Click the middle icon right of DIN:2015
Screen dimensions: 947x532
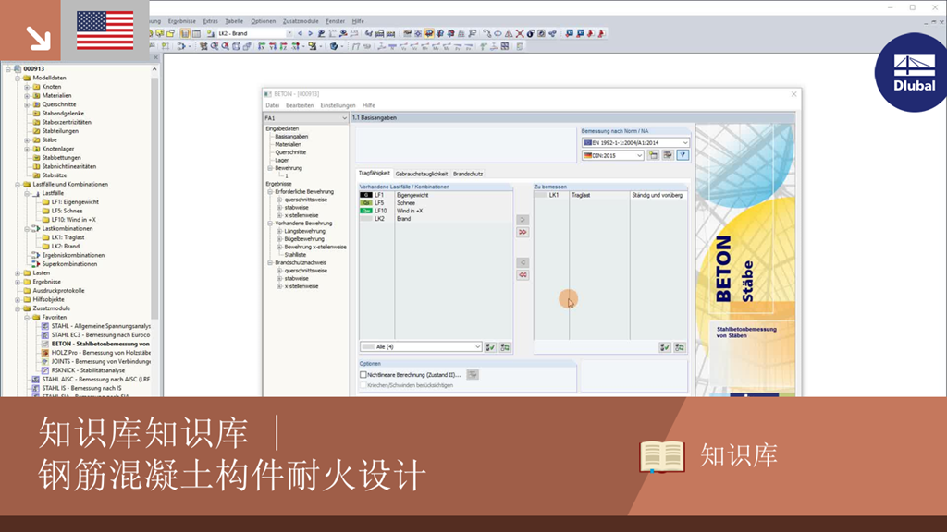point(668,155)
